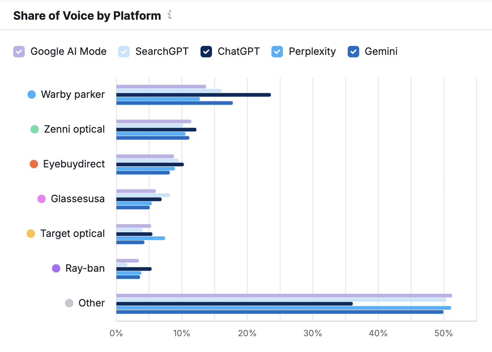Click the Share of Voice by Platform title
This screenshot has height=352, width=492.
[87, 16]
